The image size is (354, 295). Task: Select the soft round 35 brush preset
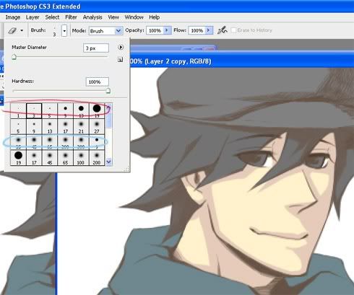18,142
